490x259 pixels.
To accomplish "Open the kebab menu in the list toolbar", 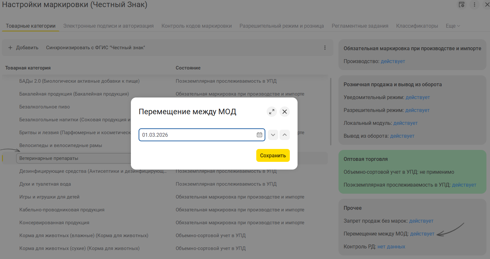I will tap(325, 48).
